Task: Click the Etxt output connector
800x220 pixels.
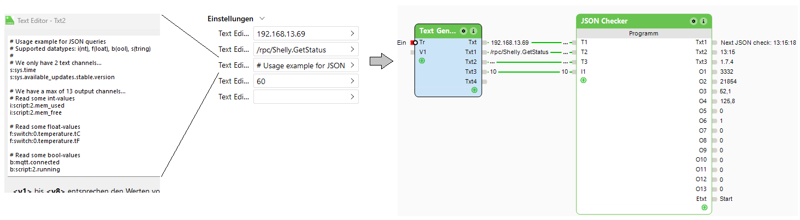Action: (x=715, y=199)
